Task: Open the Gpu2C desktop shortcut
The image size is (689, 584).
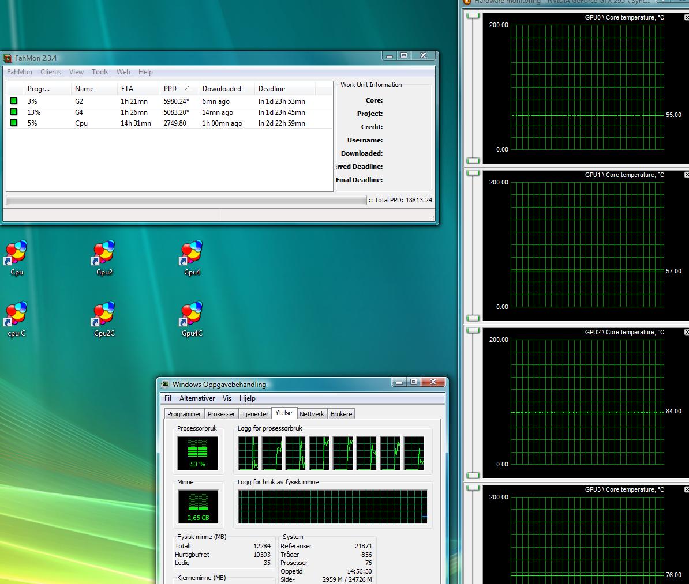Action: (x=104, y=319)
